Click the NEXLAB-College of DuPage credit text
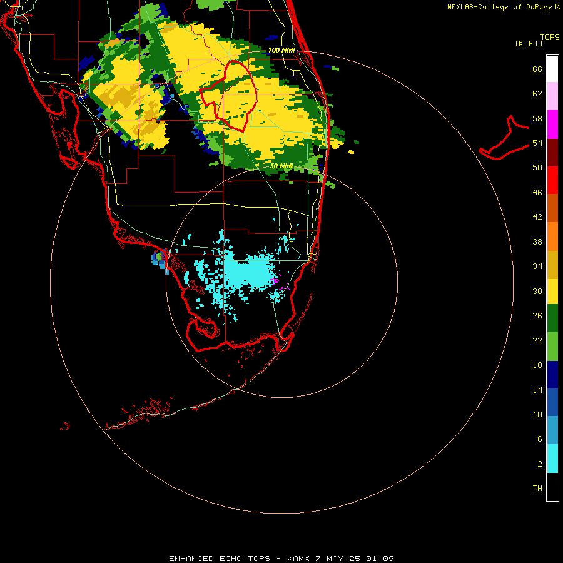 [499, 7]
